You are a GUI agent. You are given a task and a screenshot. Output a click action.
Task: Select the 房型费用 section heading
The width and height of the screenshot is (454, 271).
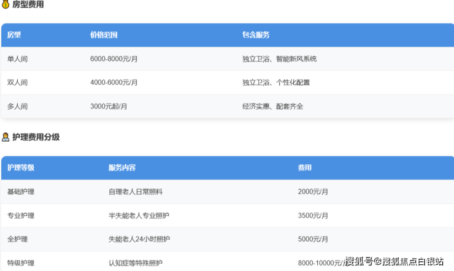pyautogui.click(x=28, y=5)
